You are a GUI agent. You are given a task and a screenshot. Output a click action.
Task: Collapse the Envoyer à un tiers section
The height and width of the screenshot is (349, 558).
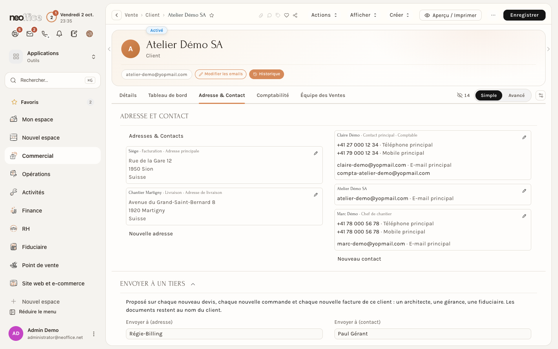click(193, 284)
